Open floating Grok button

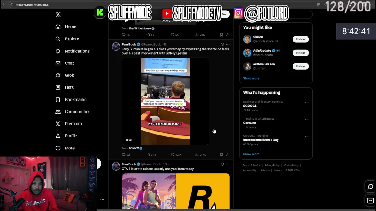pos(370,187)
